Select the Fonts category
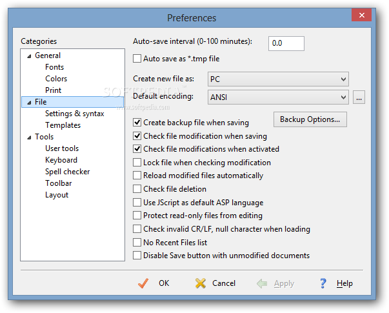 (x=54, y=67)
